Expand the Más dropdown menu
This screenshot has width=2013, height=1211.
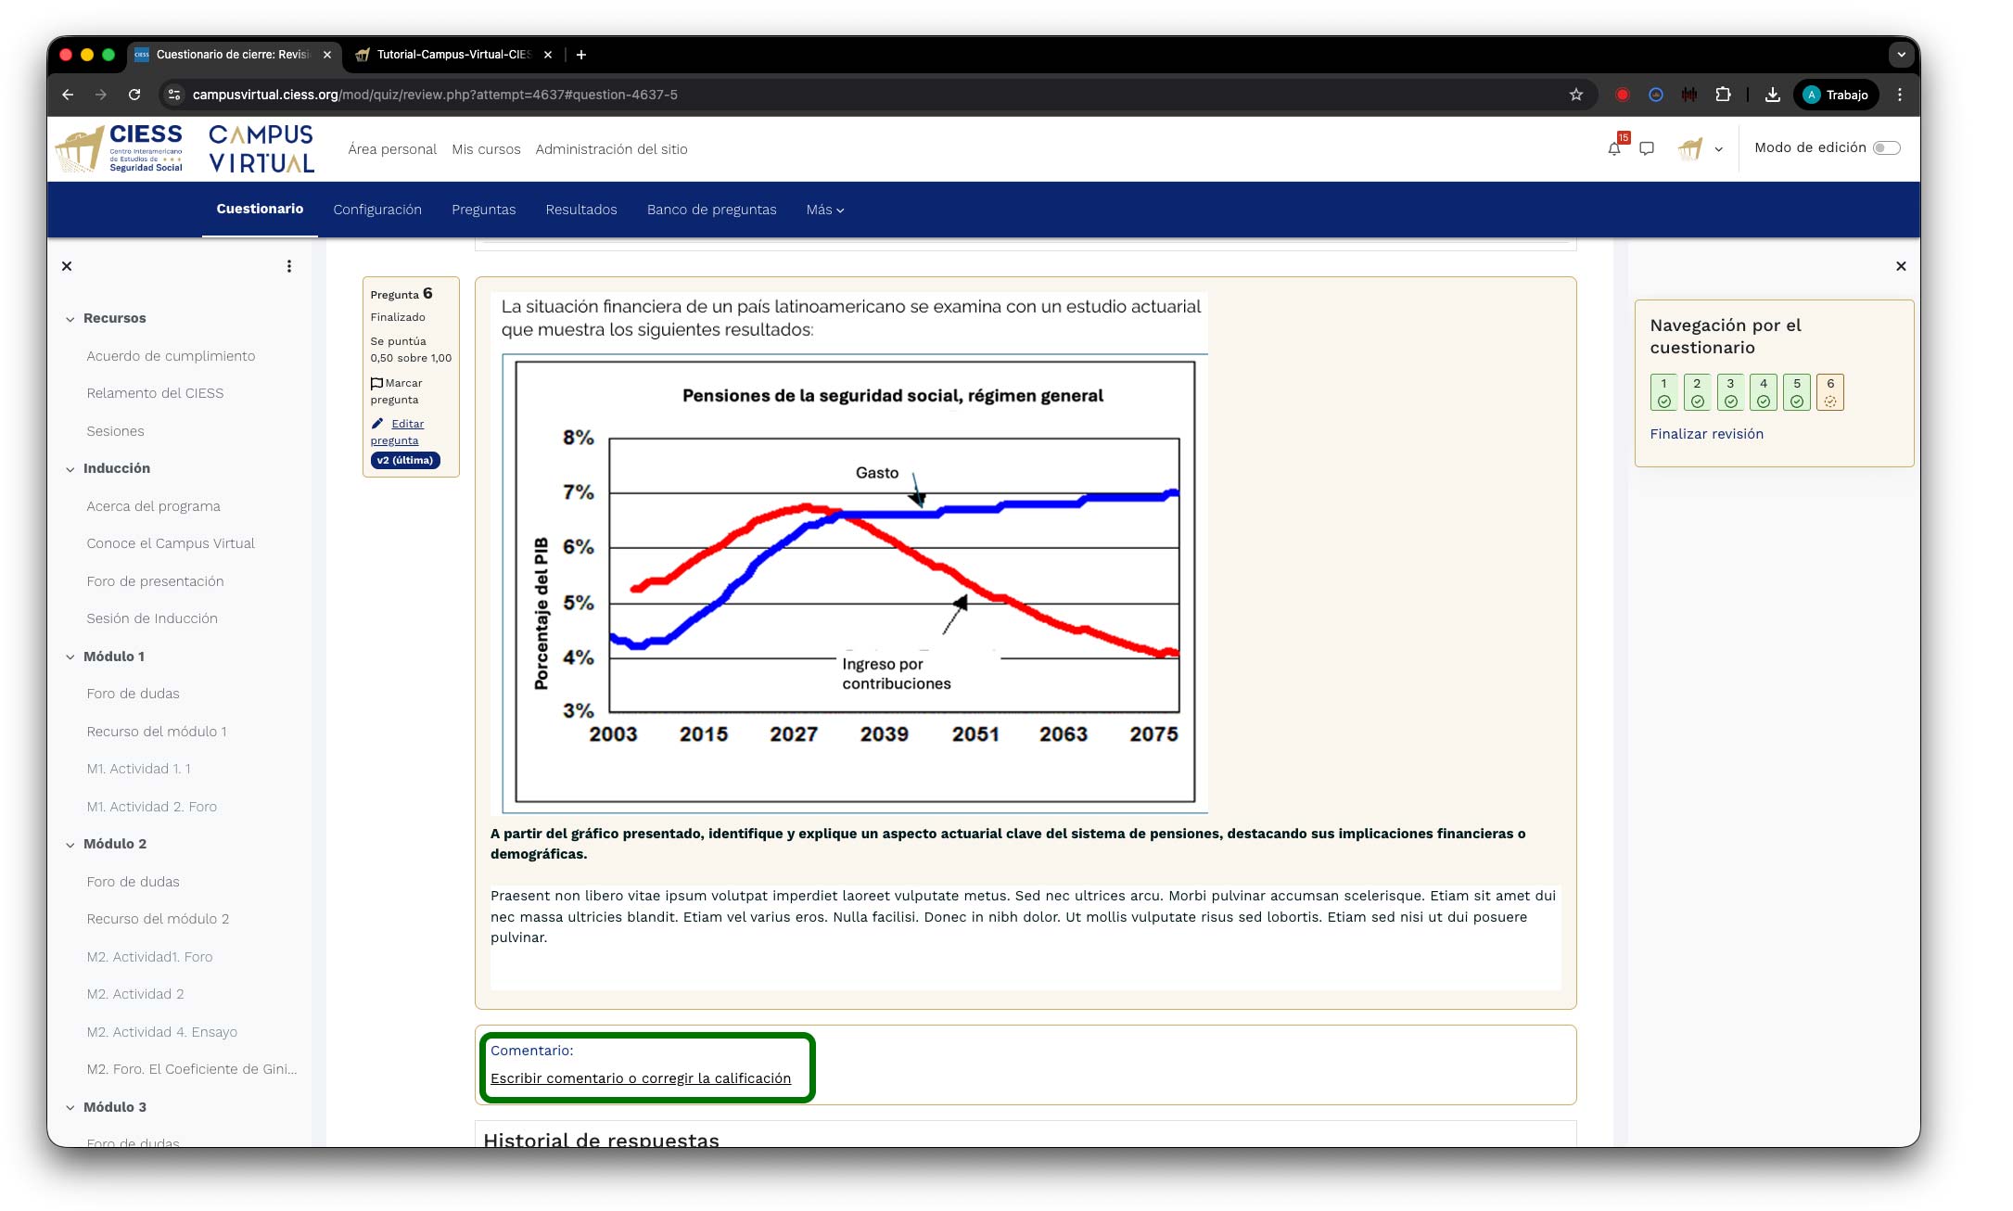(824, 210)
